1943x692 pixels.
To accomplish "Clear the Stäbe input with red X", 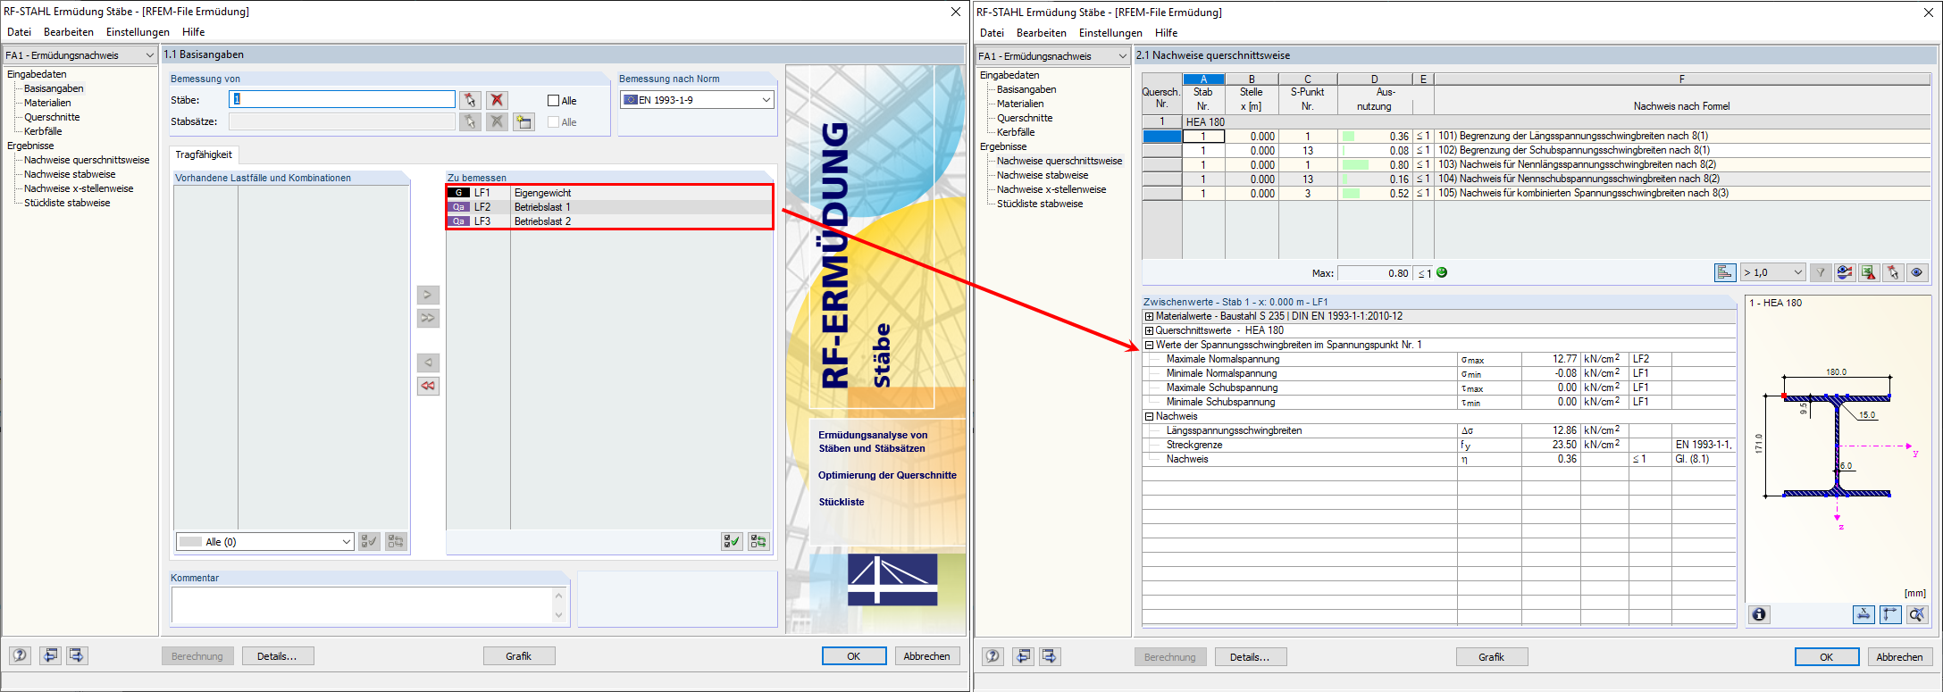I will [x=498, y=100].
